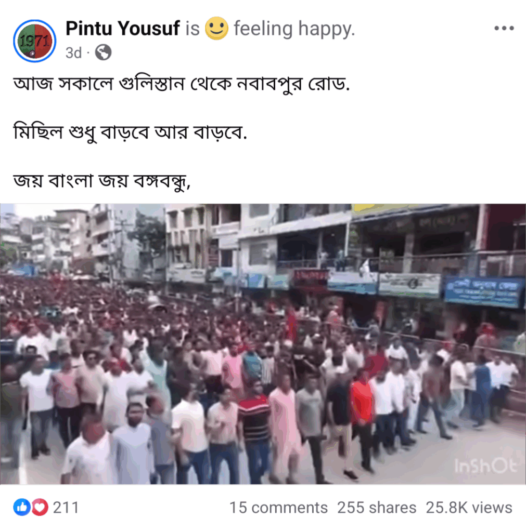526x532 pixels.
Task: Open Pintu Yousuf's profile name link
Action: pyautogui.click(x=122, y=28)
